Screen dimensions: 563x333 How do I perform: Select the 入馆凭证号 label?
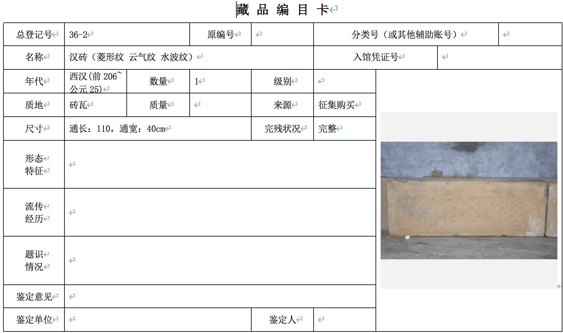(x=376, y=57)
